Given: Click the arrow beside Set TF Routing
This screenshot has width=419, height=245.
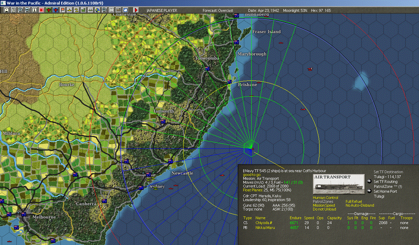Looking at the screenshot, I should pyautogui.click(x=369, y=181).
